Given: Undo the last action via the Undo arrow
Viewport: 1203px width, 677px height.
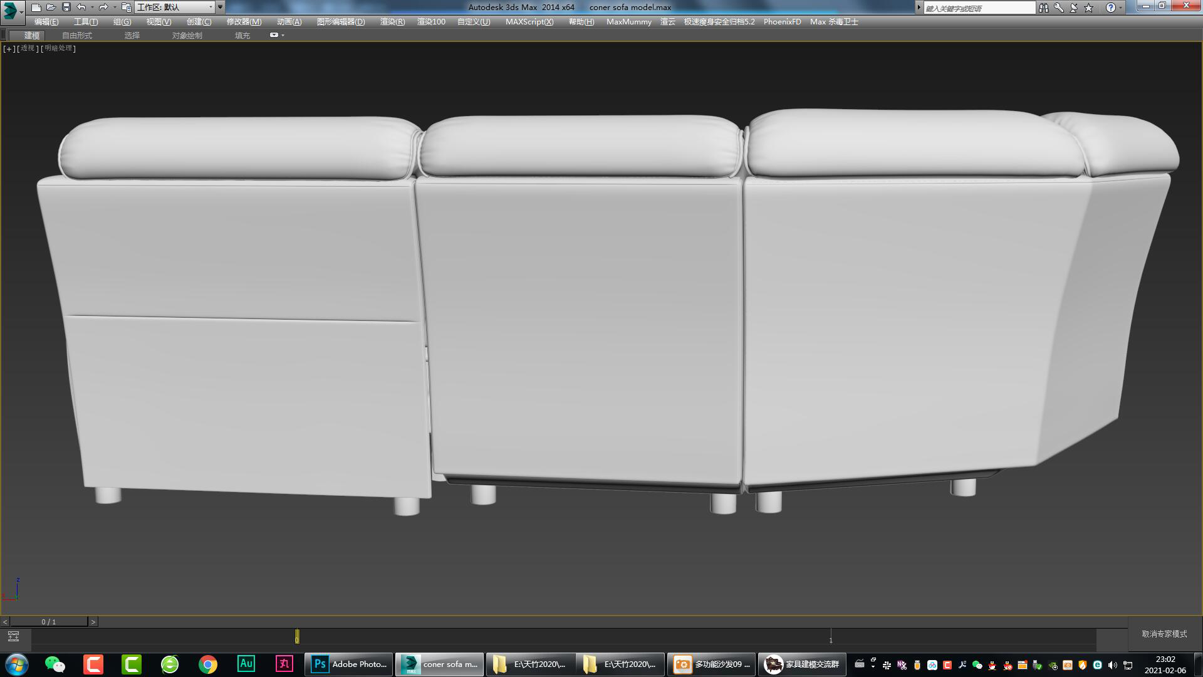Looking at the screenshot, I should (x=80, y=6).
